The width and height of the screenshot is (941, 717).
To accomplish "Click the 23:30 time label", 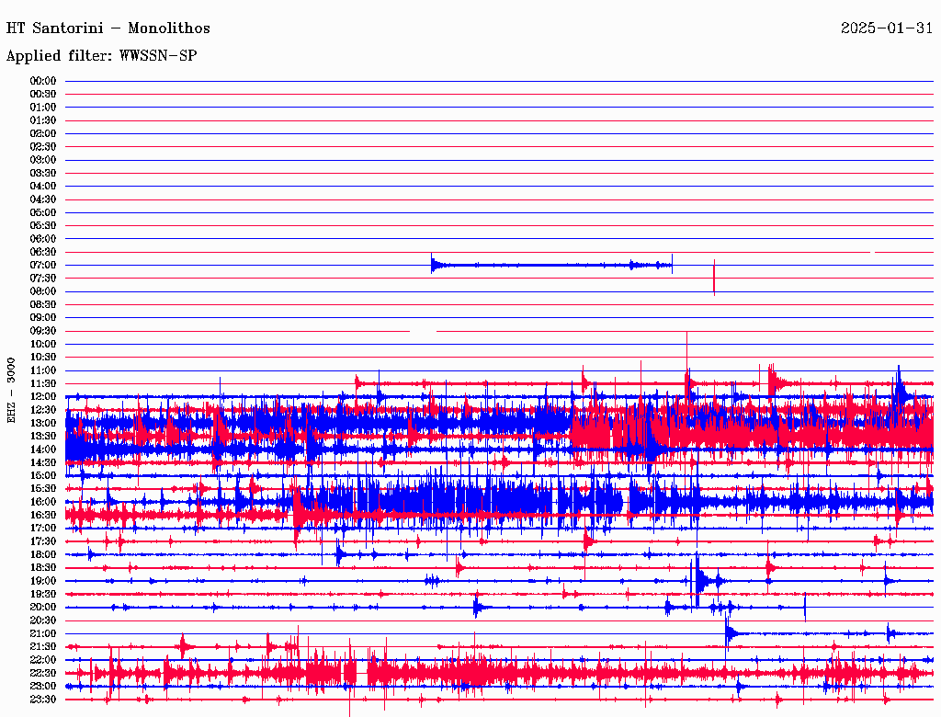I will coord(43,700).
